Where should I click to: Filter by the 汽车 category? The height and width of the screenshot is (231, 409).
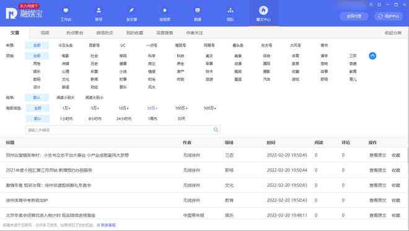[266, 79]
